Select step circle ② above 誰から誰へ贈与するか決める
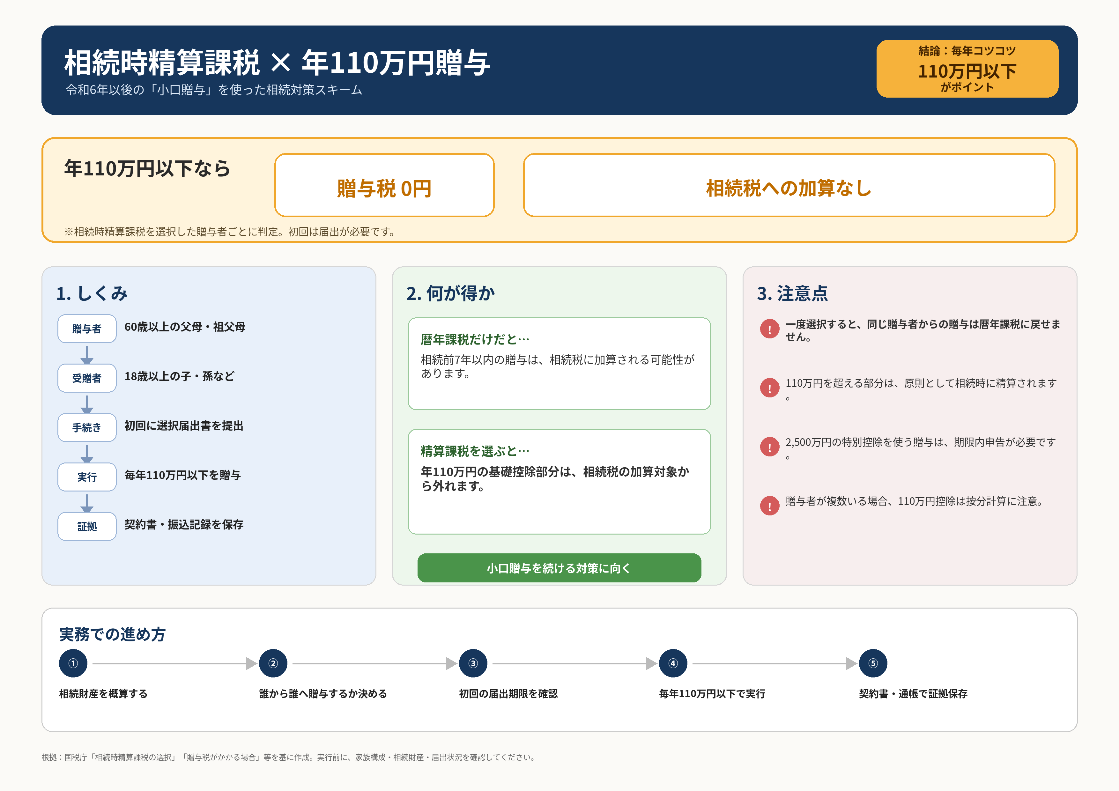Screen dimensions: 1119x791 [x=273, y=663]
